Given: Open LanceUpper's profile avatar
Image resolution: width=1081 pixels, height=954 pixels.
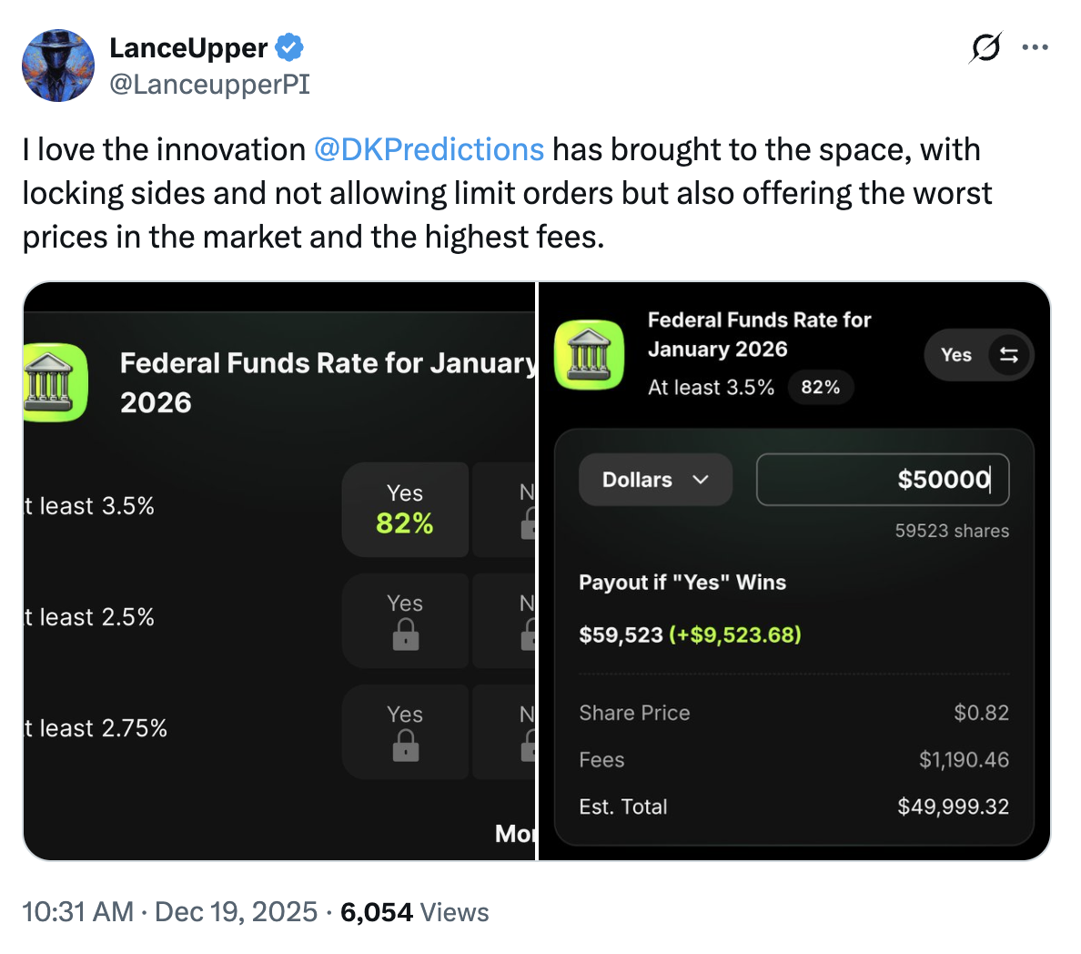Looking at the screenshot, I should 58,66.
